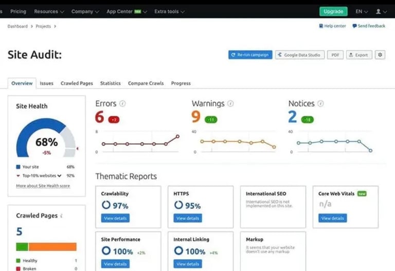The width and height of the screenshot is (395, 271).
Task: Click the Markup report card
Action: (273, 251)
